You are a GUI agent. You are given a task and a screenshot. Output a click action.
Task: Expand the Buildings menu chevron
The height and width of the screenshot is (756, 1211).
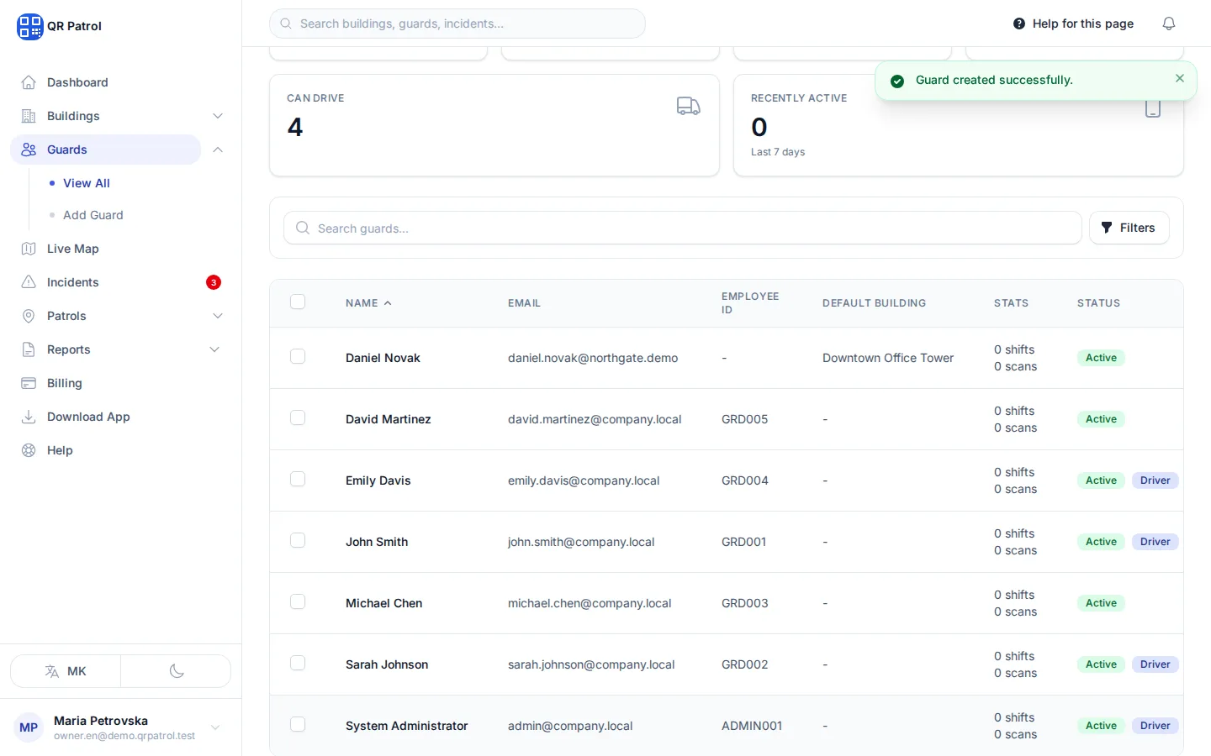(x=218, y=116)
